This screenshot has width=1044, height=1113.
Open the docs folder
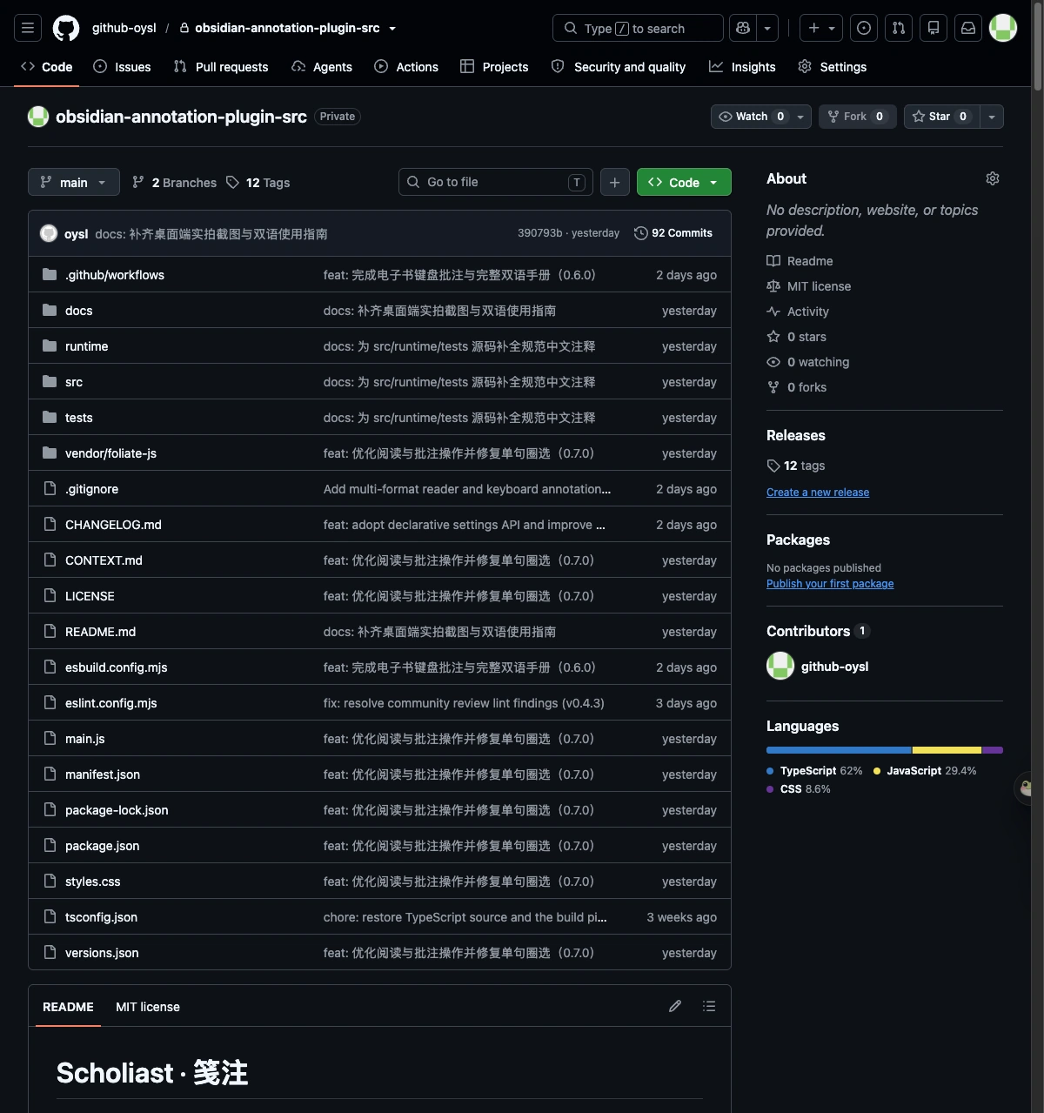pos(78,311)
